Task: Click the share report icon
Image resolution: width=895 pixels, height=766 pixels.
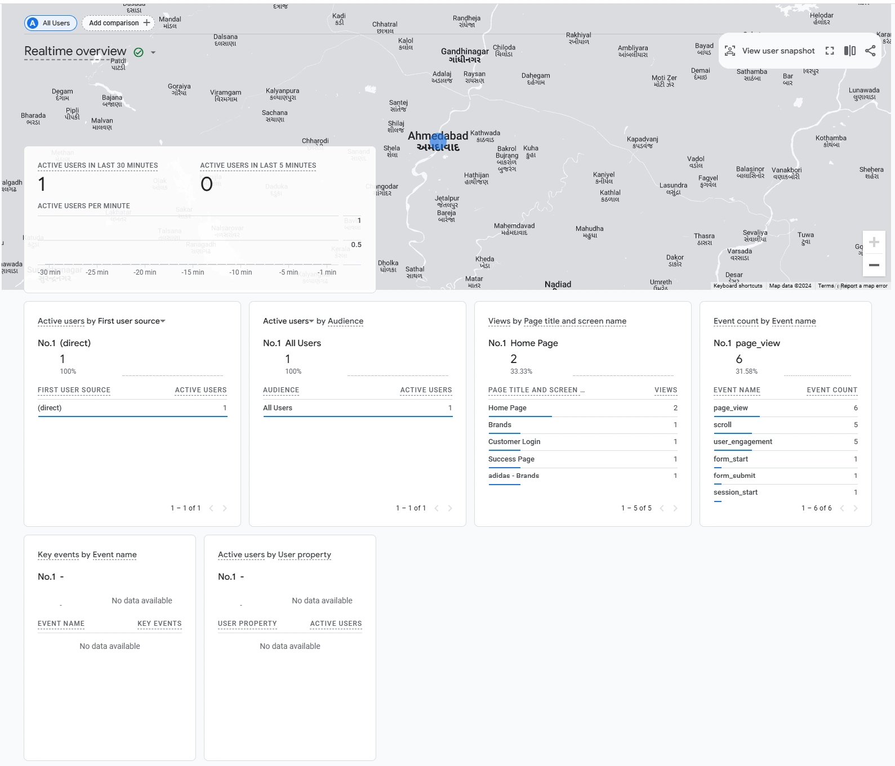Action: click(x=870, y=51)
